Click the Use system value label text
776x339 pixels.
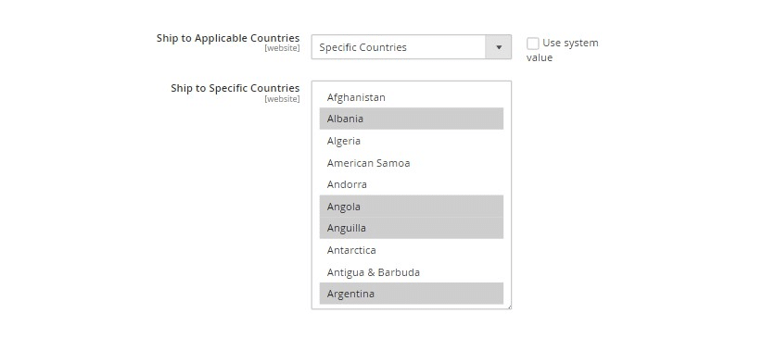click(562, 50)
